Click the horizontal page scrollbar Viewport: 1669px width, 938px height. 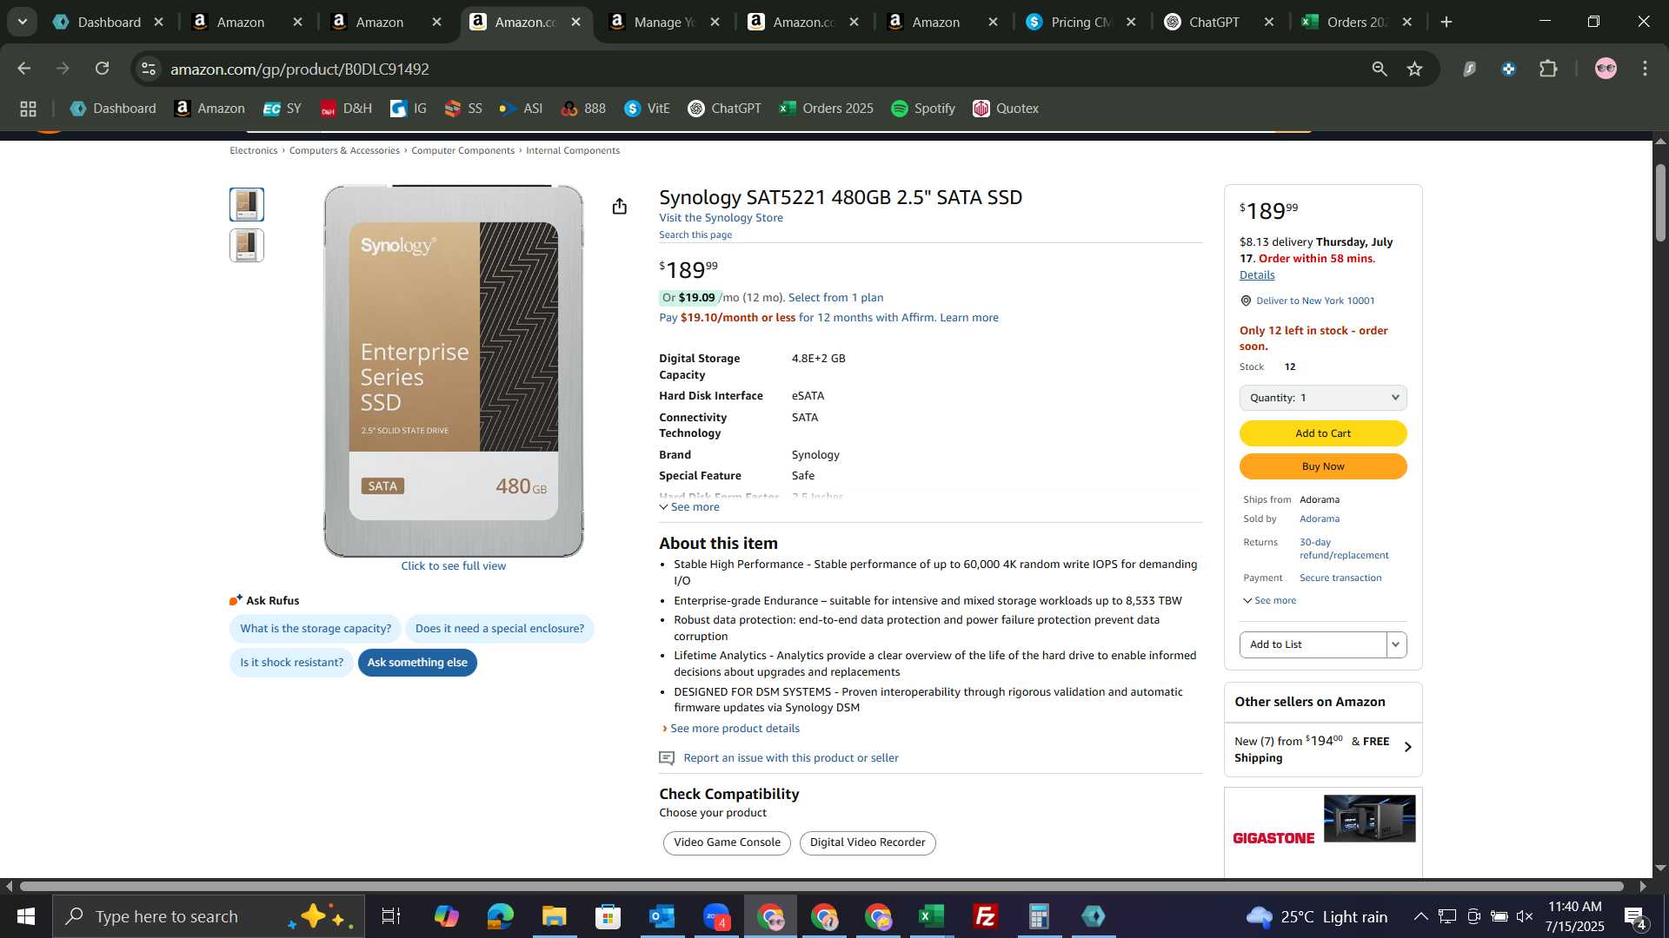[821, 887]
